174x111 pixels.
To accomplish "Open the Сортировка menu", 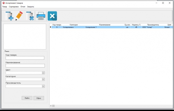I will coord(14,7).
